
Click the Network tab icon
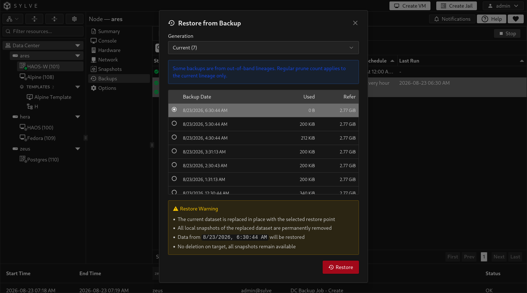click(x=94, y=60)
